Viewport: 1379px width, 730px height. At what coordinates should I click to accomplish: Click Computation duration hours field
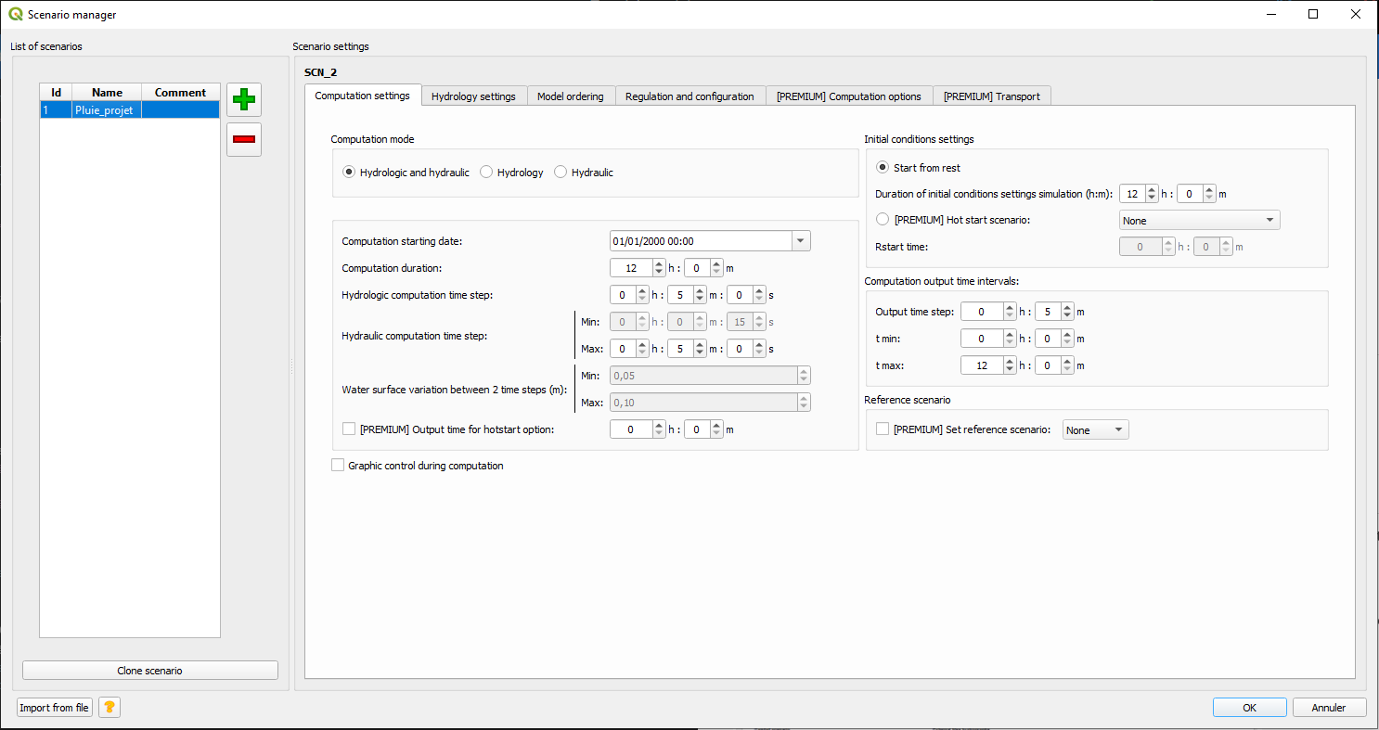(x=631, y=268)
